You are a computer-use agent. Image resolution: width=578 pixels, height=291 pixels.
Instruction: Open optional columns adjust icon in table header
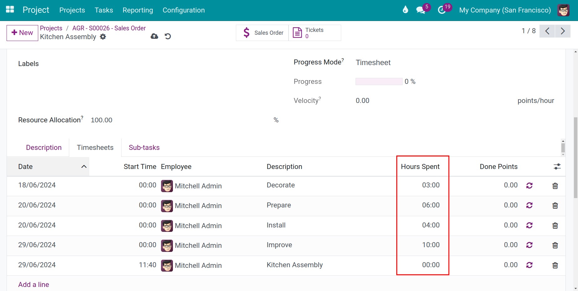click(557, 166)
